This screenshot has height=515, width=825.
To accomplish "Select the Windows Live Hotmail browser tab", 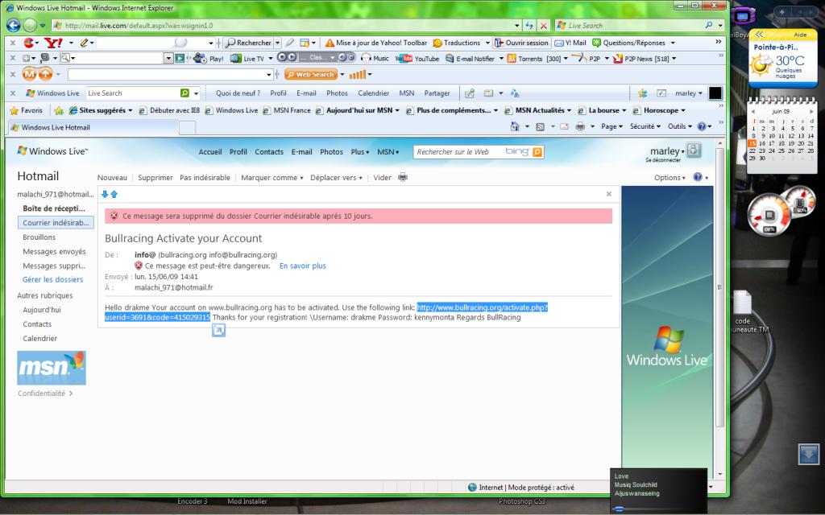I will click(93, 127).
